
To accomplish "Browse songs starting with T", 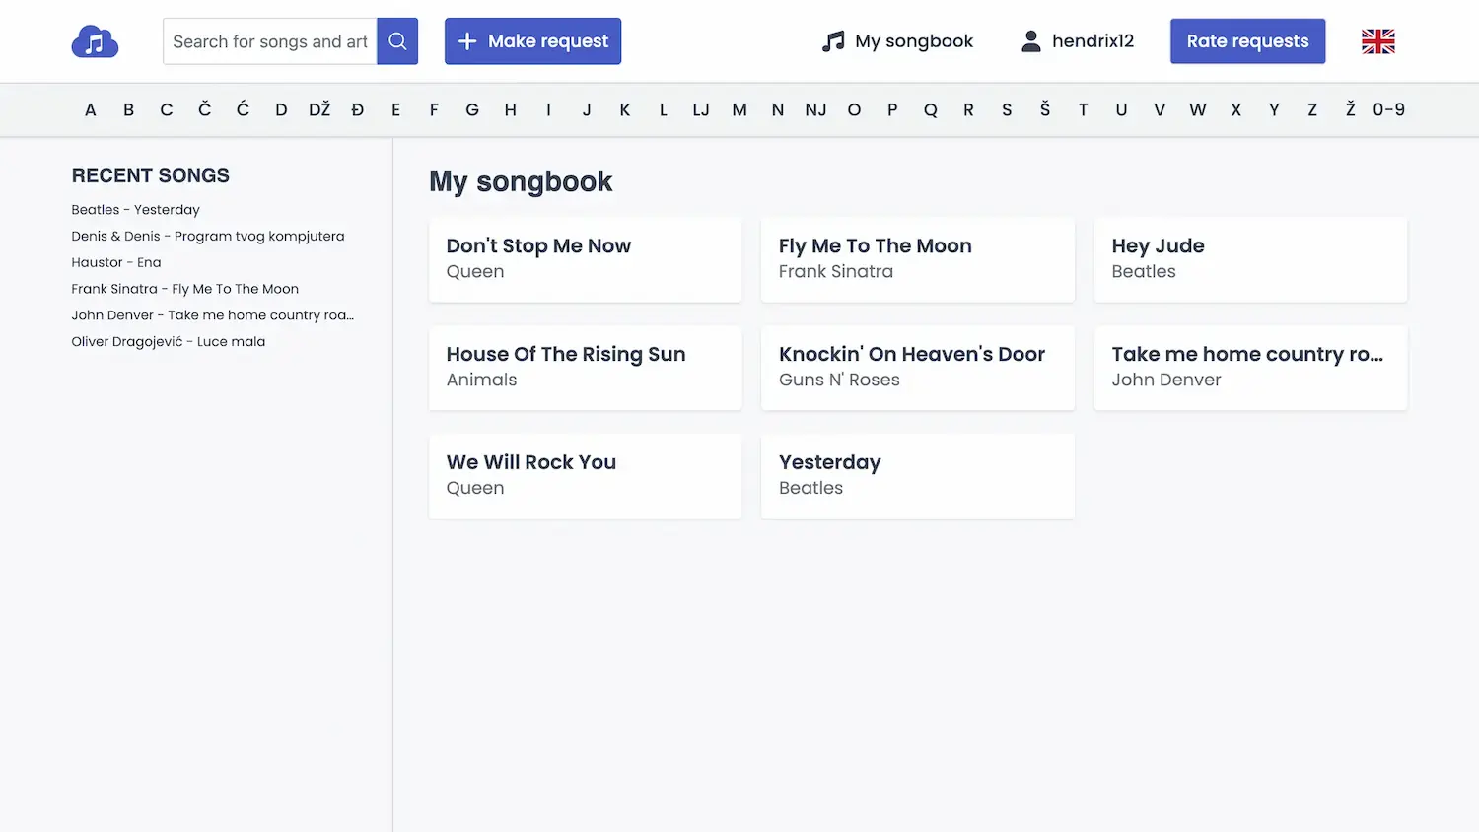I will 1084,110.
